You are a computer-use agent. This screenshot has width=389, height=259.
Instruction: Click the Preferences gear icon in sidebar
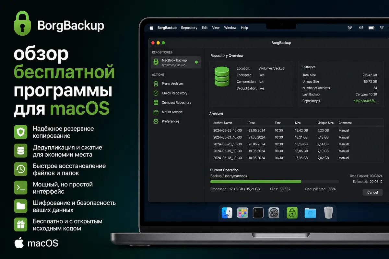[156, 121]
